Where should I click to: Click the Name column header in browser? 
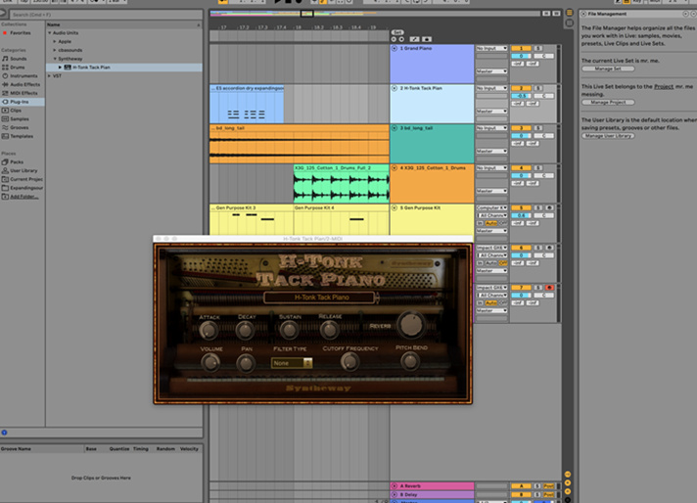click(x=123, y=24)
